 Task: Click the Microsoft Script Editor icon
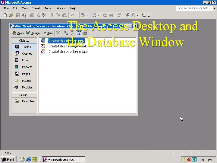[111, 15]
